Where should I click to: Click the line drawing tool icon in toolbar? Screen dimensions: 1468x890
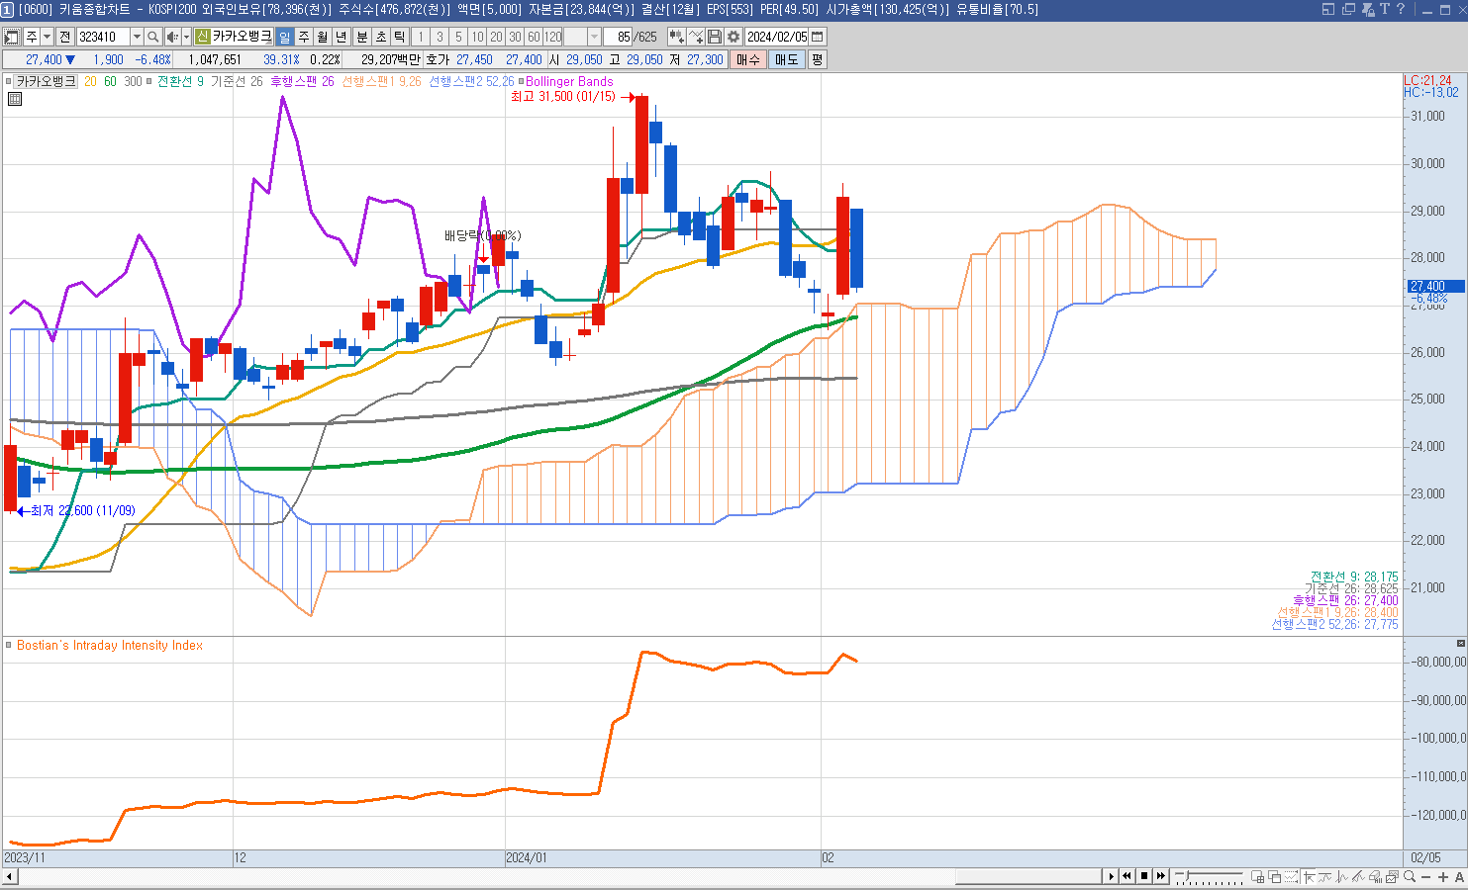696,37
